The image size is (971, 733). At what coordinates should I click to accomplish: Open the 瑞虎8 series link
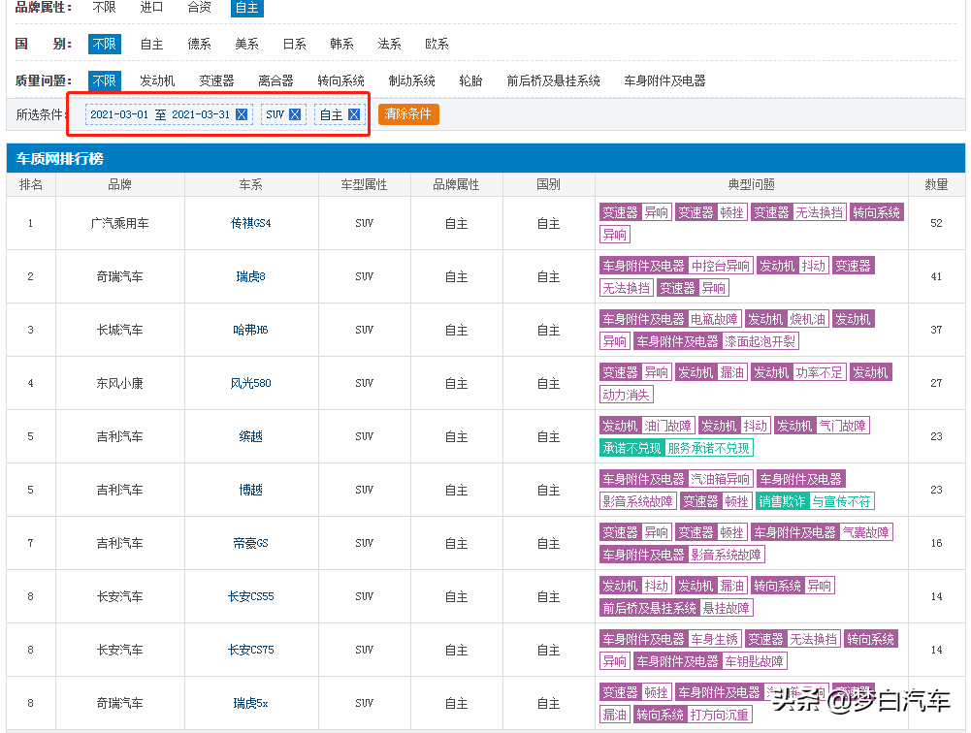click(x=251, y=276)
